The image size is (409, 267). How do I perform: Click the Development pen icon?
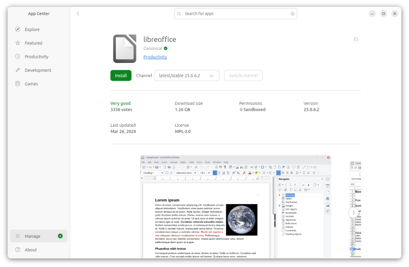tap(18, 70)
